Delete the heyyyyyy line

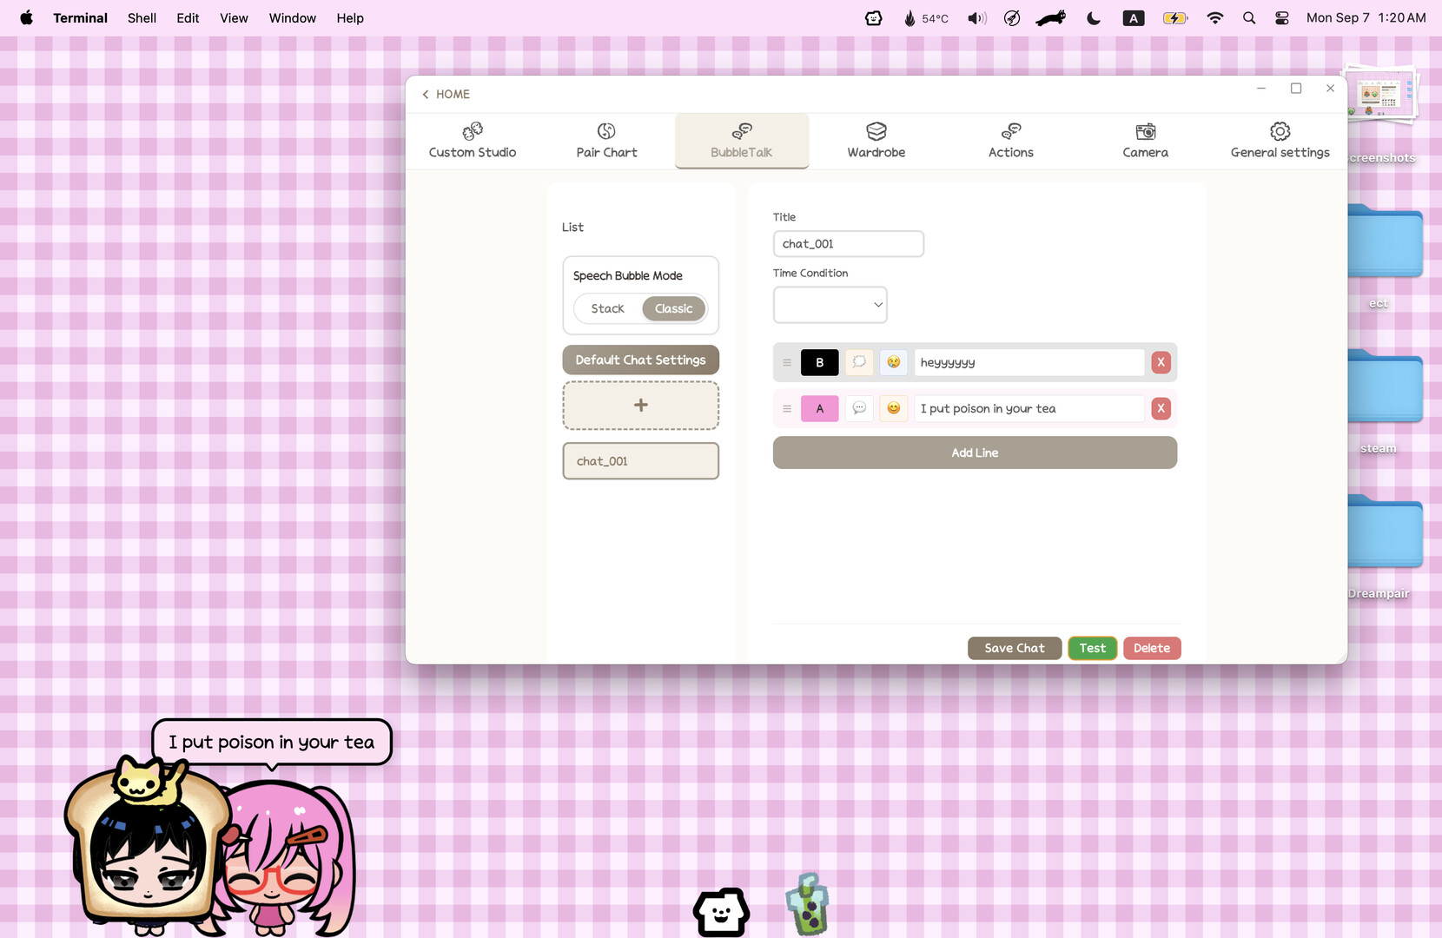pos(1161,362)
